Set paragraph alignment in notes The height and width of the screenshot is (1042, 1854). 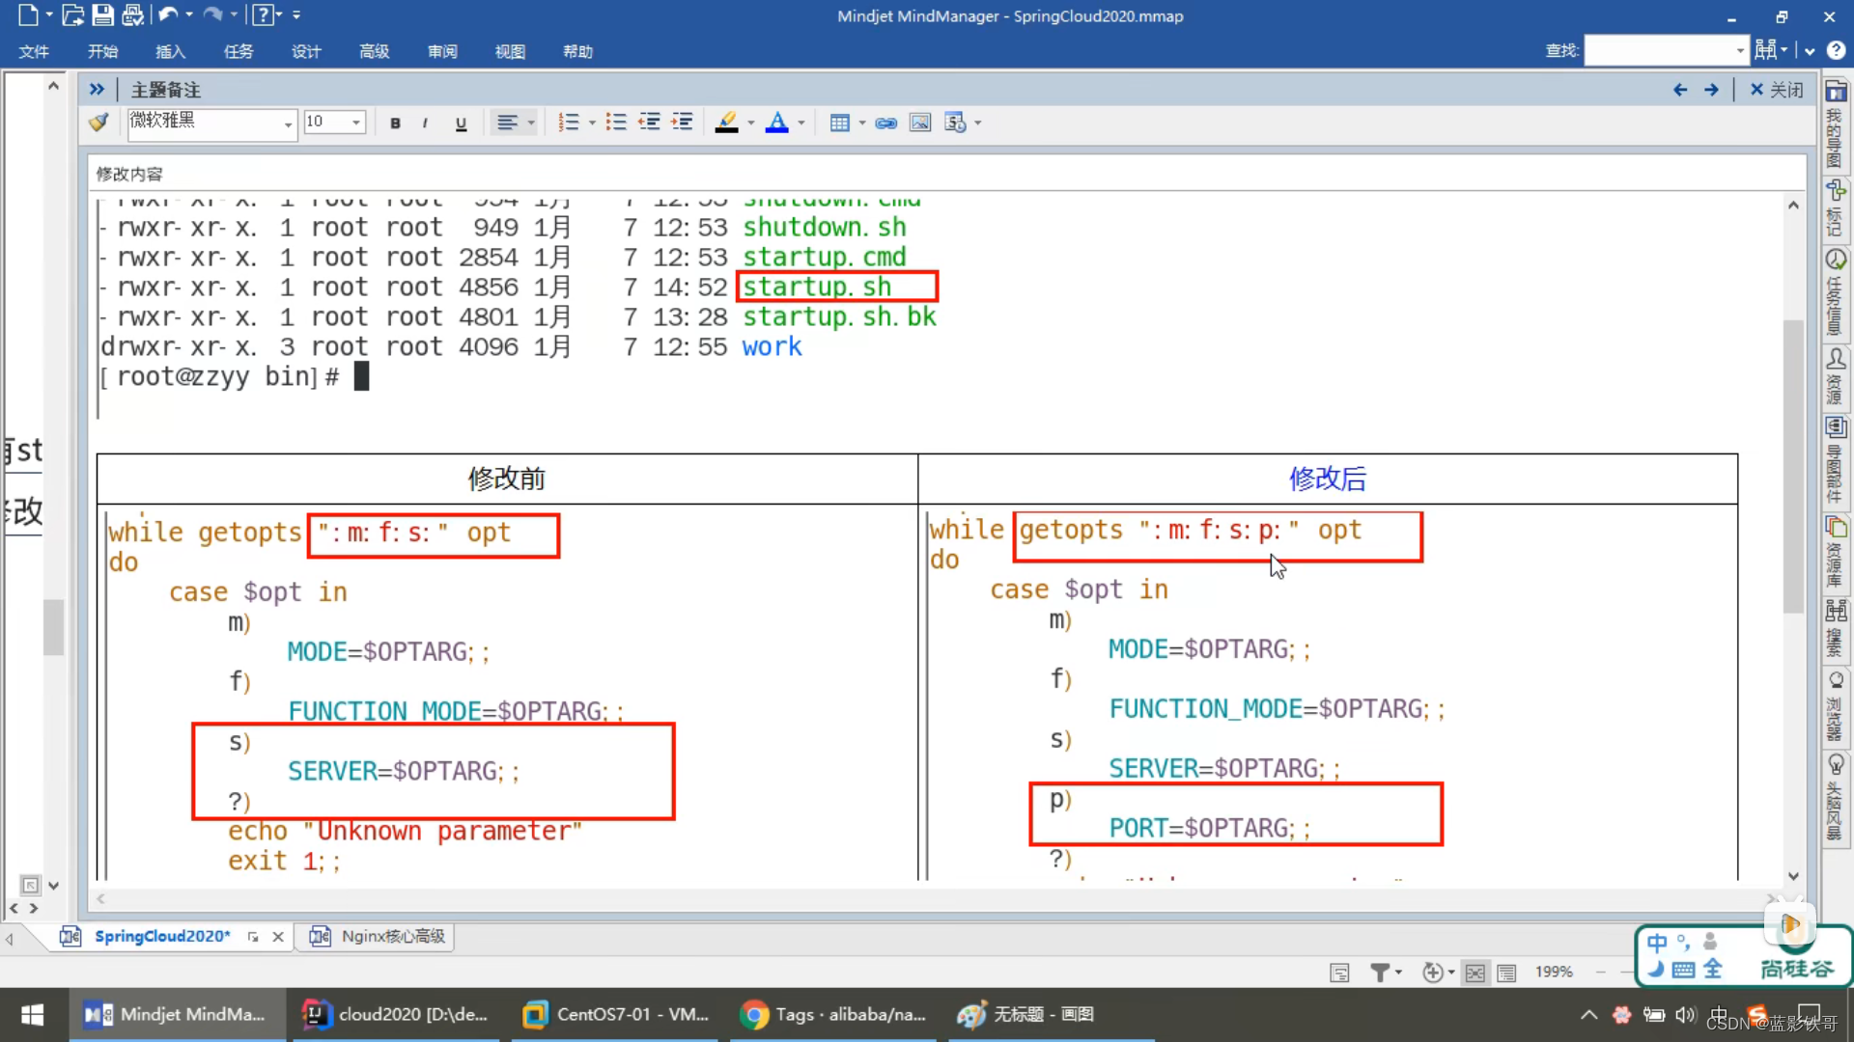point(507,123)
